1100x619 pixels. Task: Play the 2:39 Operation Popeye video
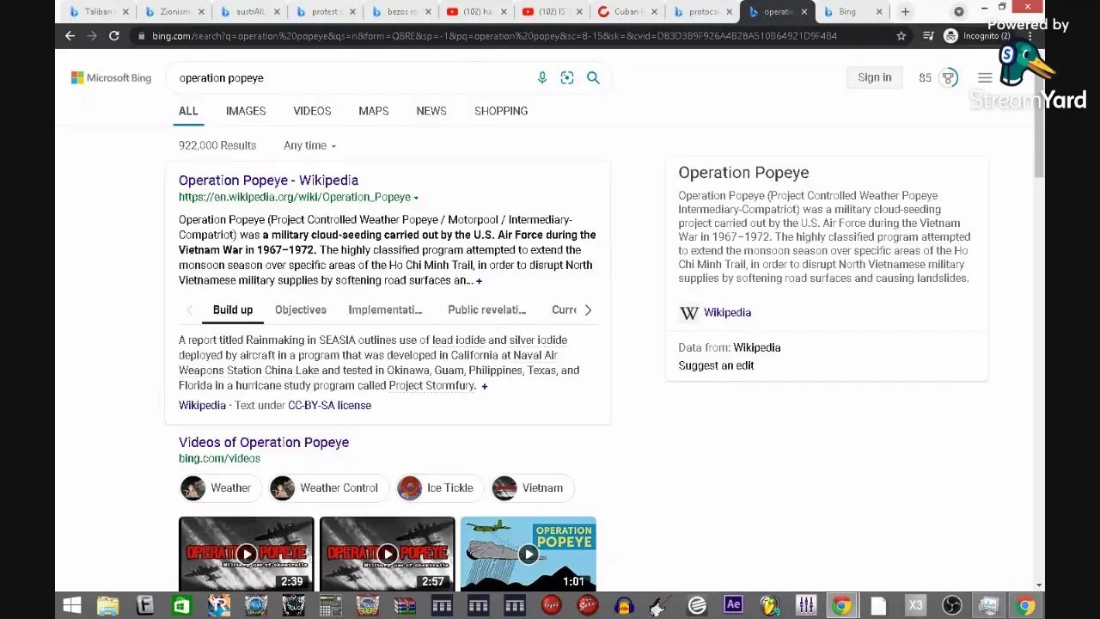click(x=247, y=554)
